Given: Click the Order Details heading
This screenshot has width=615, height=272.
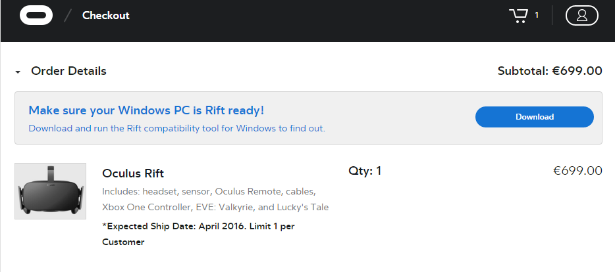Looking at the screenshot, I should [x=68, y=71].
